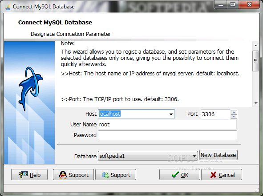Click the 'Note:' label text

[68, 43]
